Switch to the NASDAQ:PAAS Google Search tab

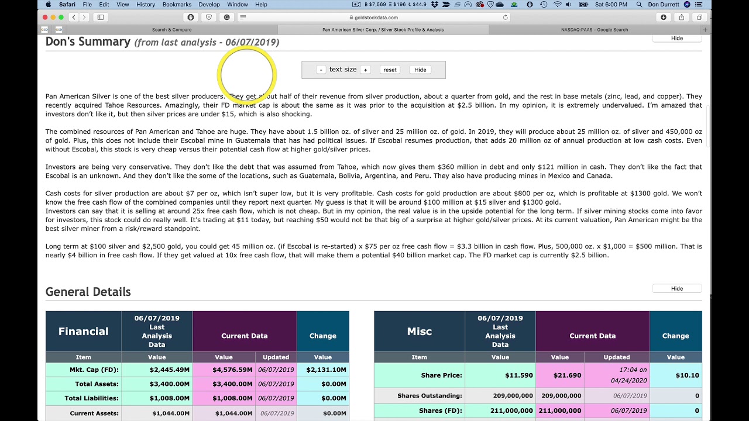coord(595,29)
